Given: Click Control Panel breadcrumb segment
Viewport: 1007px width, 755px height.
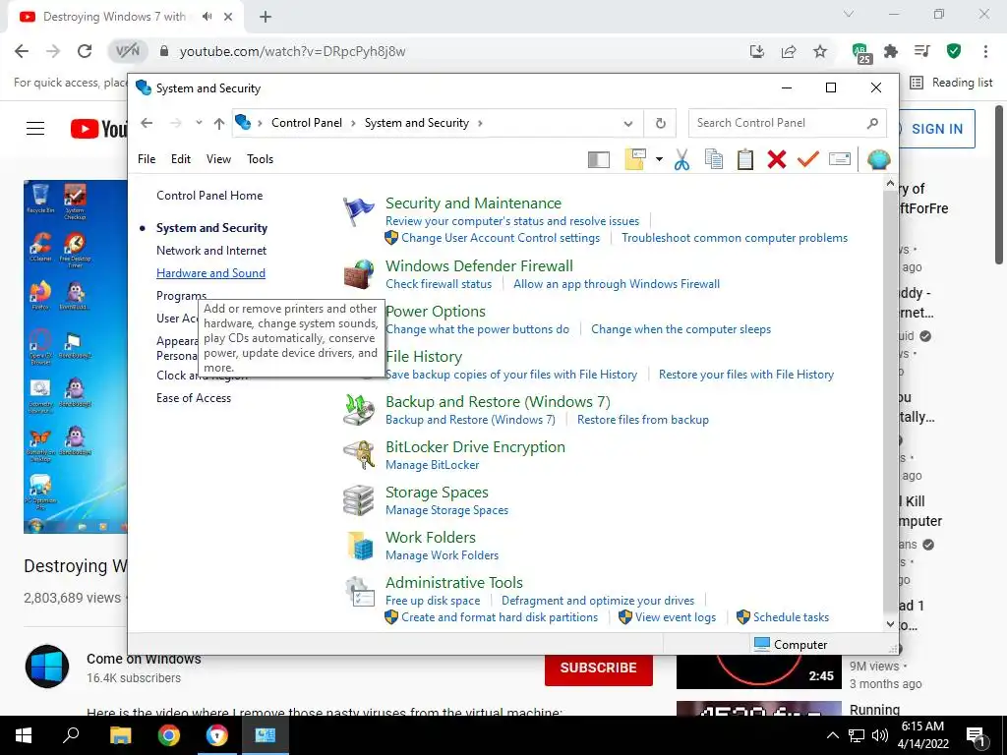Looking at the screenshot, I should pyautogui.click(x=307, y=123).
